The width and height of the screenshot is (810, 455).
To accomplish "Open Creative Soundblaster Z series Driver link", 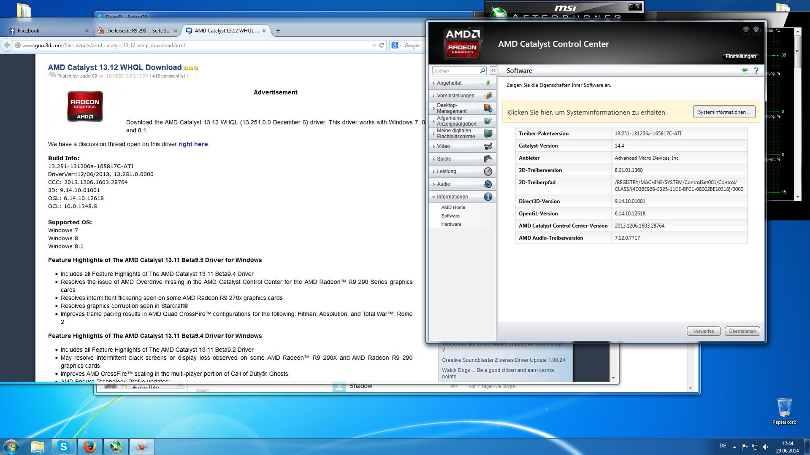I will (x=503, y=360).
